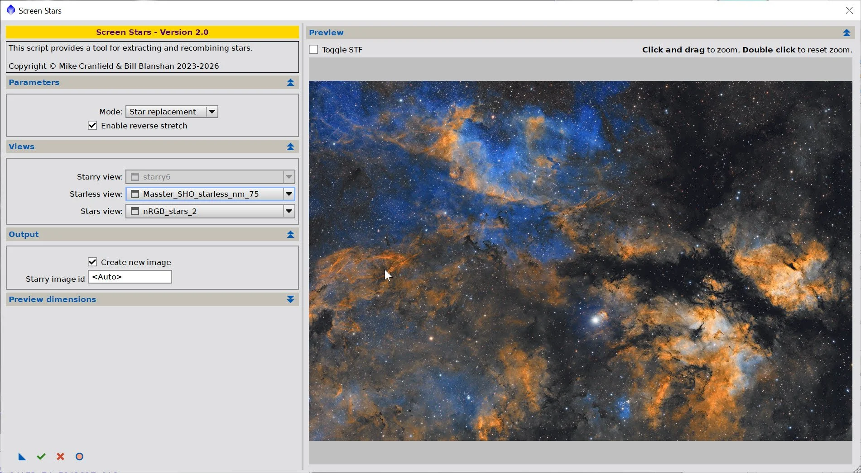Click the Preview header label

tap(326, 33)
